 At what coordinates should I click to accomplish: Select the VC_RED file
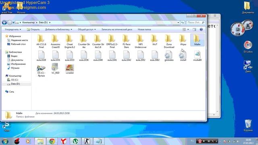pyautogui.click(x=56, y=68)
